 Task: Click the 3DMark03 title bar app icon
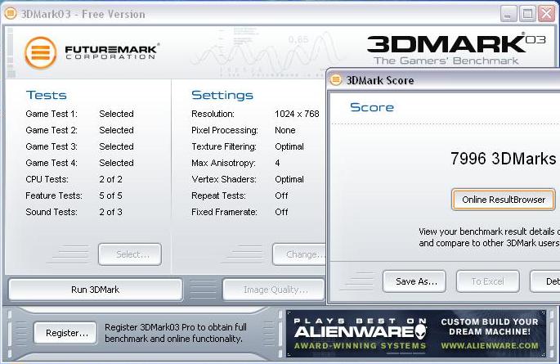(11, 14)
